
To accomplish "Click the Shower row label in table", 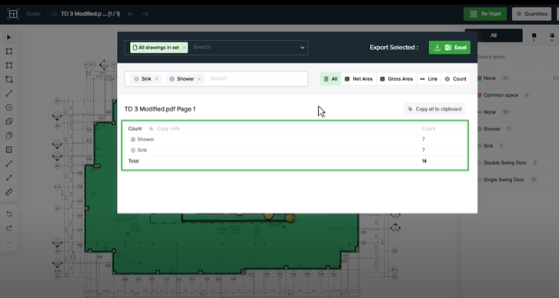I will pos(146,139).
